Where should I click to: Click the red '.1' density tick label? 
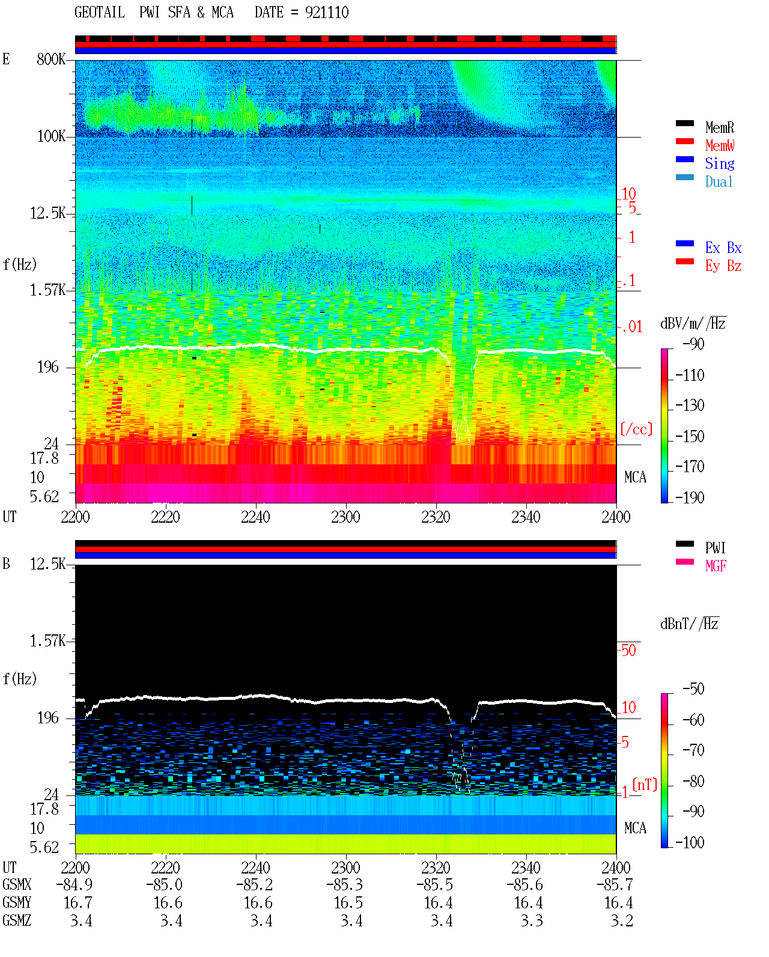pyautogui.click(x=628, y=281)
